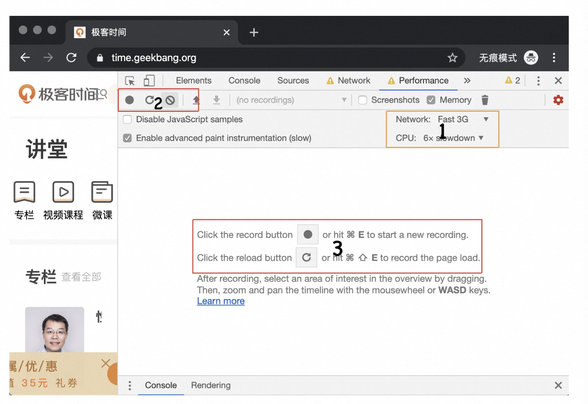Viewport: 588px width, 404px height.
Task: Open the Network throttling Fast 3G dropdown
Action: click(x=463, y=119)
